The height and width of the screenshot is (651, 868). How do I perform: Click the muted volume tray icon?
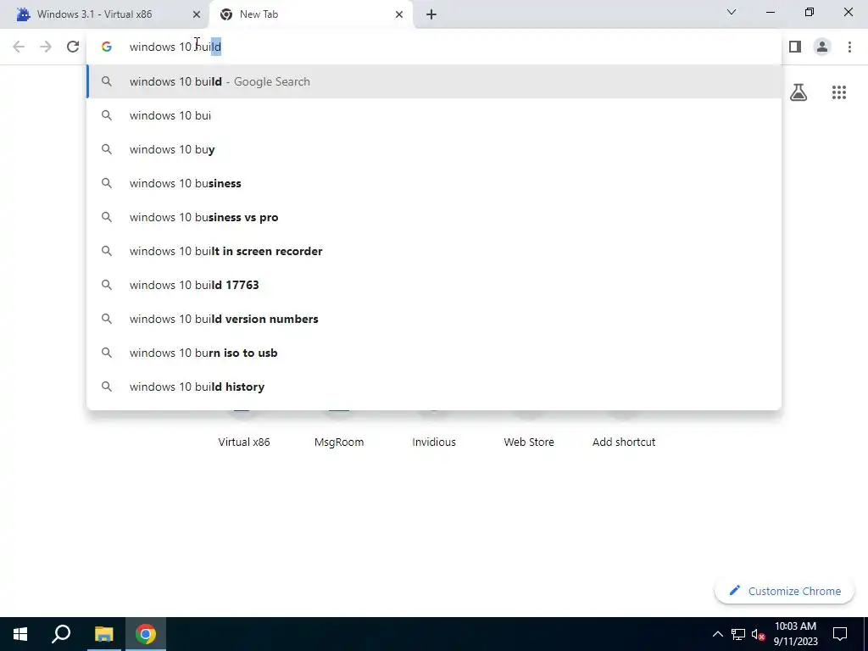pos(758,634)
